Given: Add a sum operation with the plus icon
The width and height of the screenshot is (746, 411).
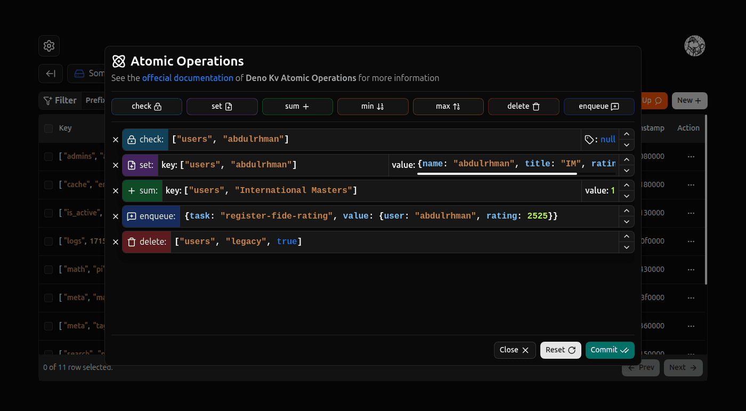Looking at the screenshot, I should tap(297, 106).
